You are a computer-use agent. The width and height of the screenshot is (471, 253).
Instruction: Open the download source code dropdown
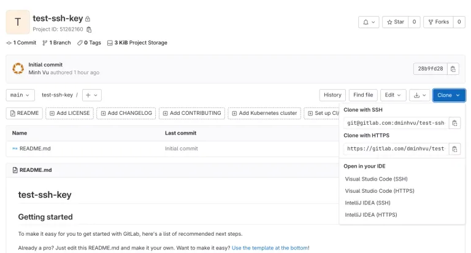click(x=419, y=95)
